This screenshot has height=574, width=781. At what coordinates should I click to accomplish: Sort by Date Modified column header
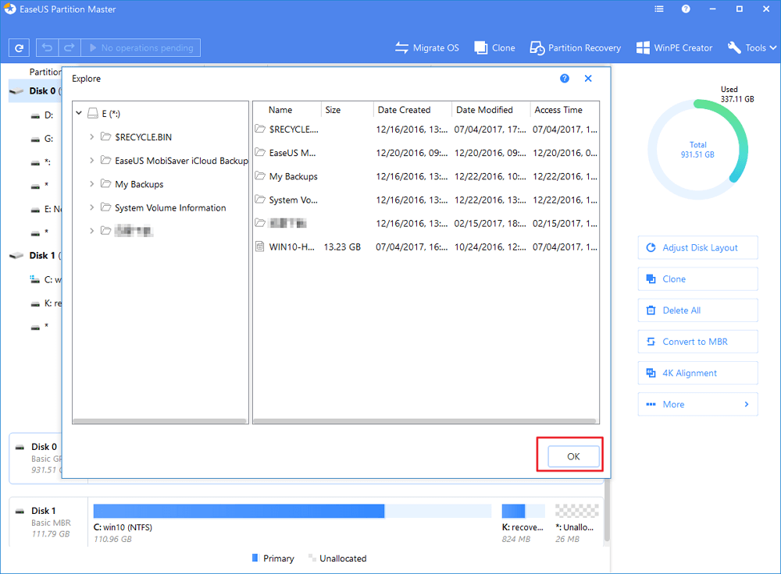(x=491, y=110)
